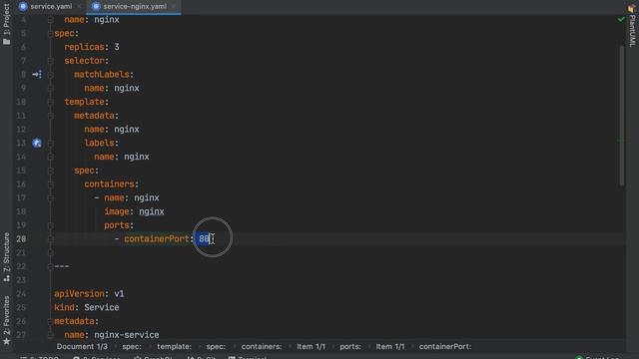Image resolution: width=639 pixels, height=359 pixels.
Task: Open the Structure tool window
Action: [6, 257]
